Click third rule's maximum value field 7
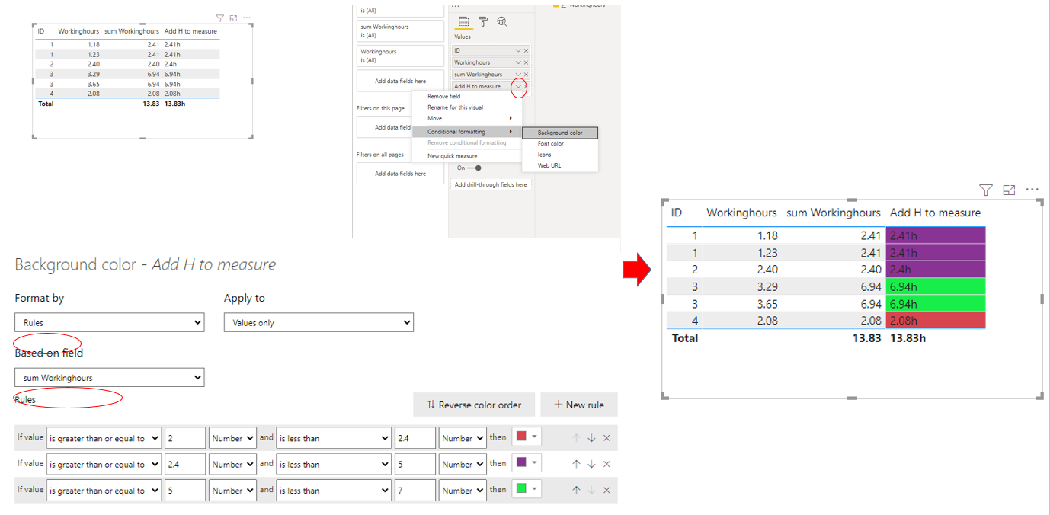 (415, 491)
